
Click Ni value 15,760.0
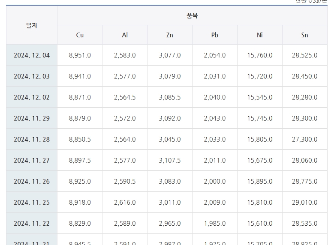click(x=260, y=55)
